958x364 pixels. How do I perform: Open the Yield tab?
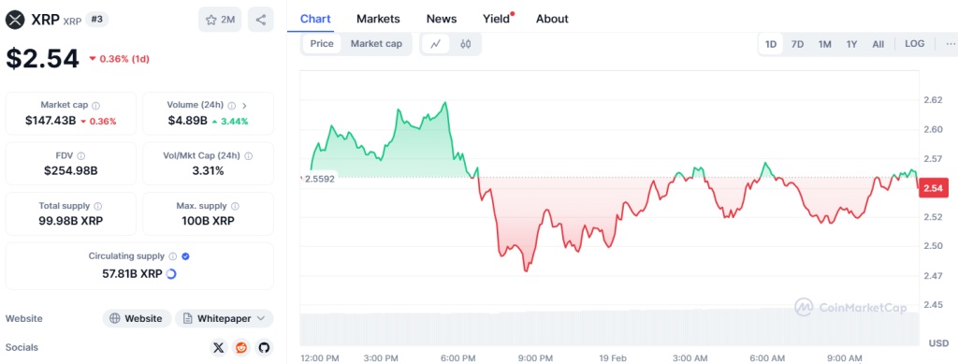496,19
